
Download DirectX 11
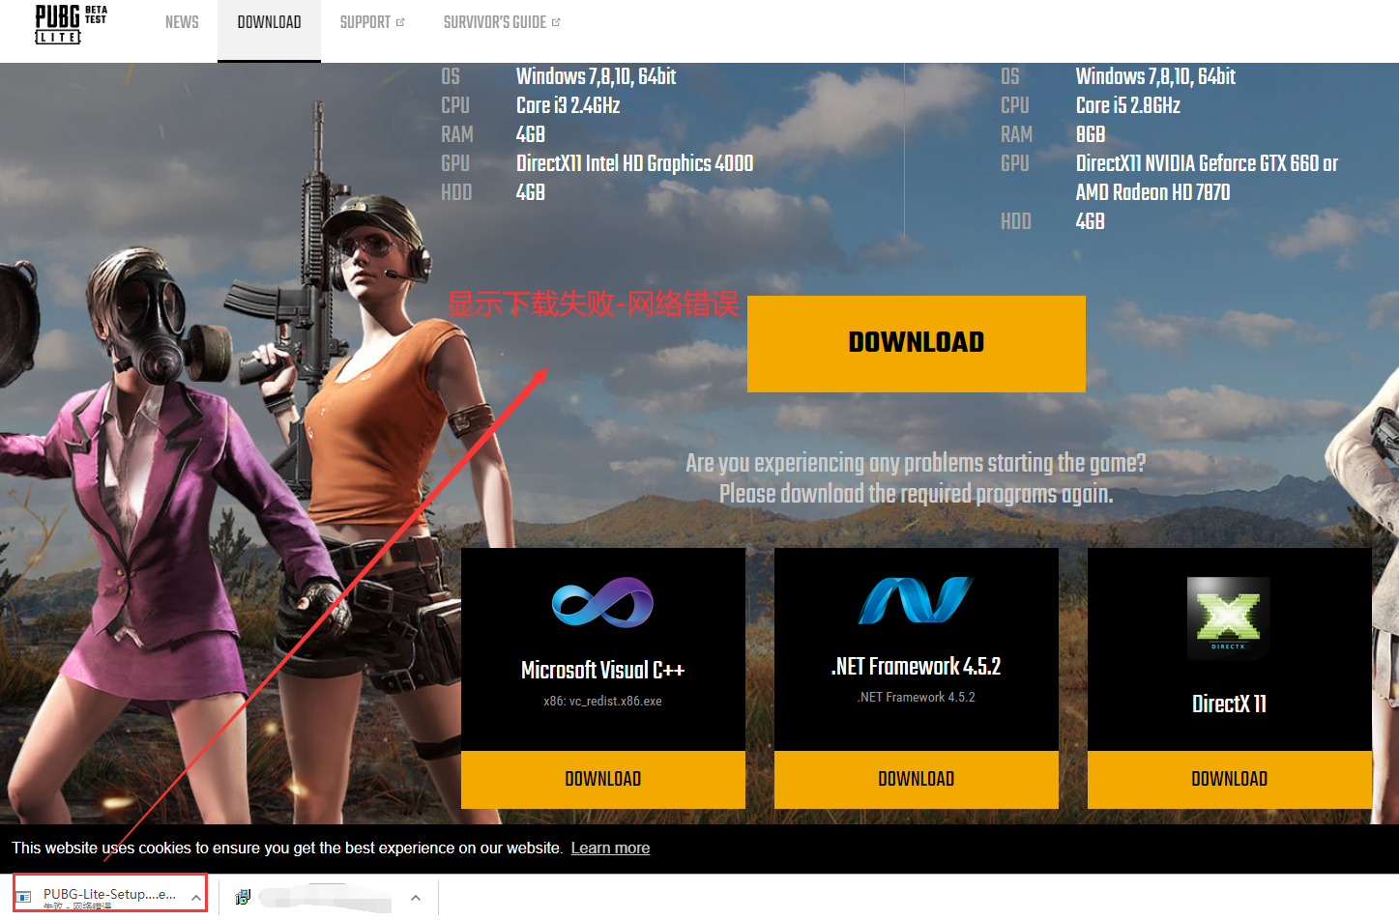pos(1228,779)
